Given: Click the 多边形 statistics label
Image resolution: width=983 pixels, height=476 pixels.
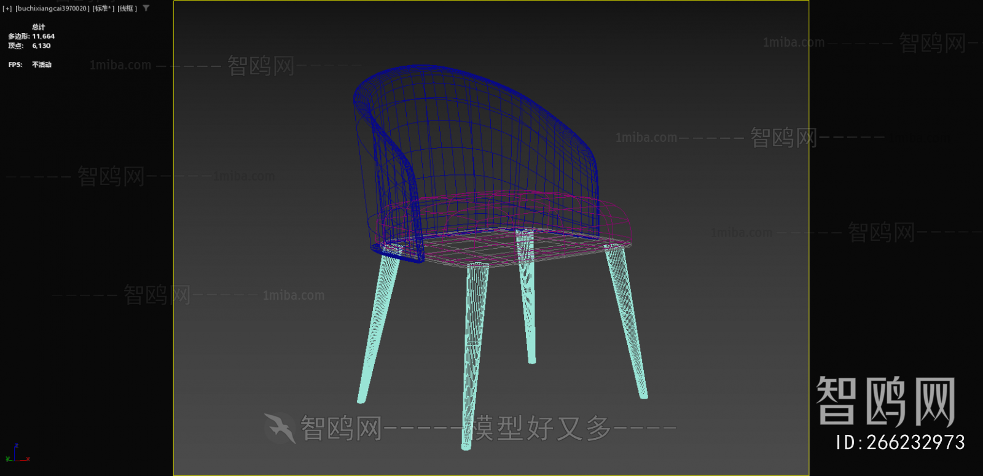Looking at the screenshot, I should pos(18,36).
